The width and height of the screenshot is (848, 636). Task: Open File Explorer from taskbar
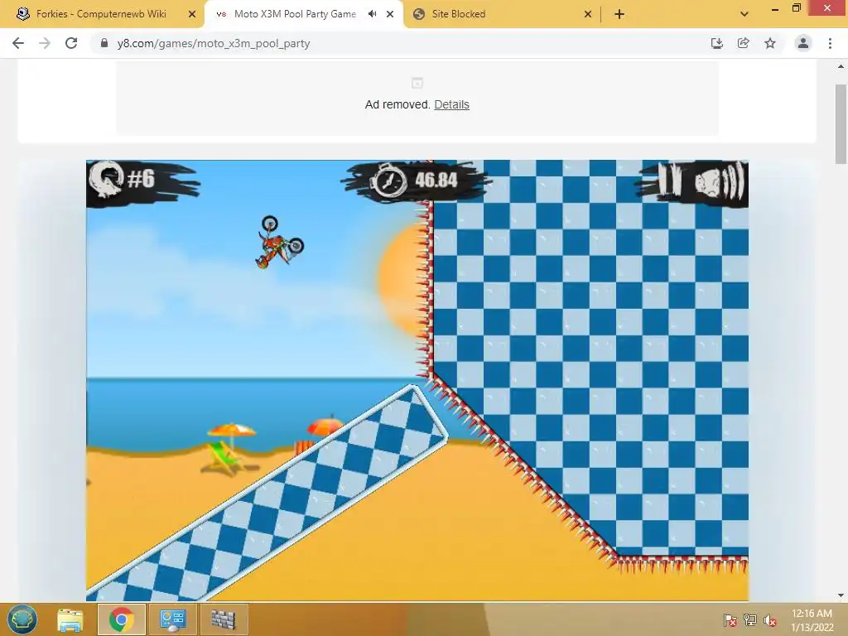(70, 619)
